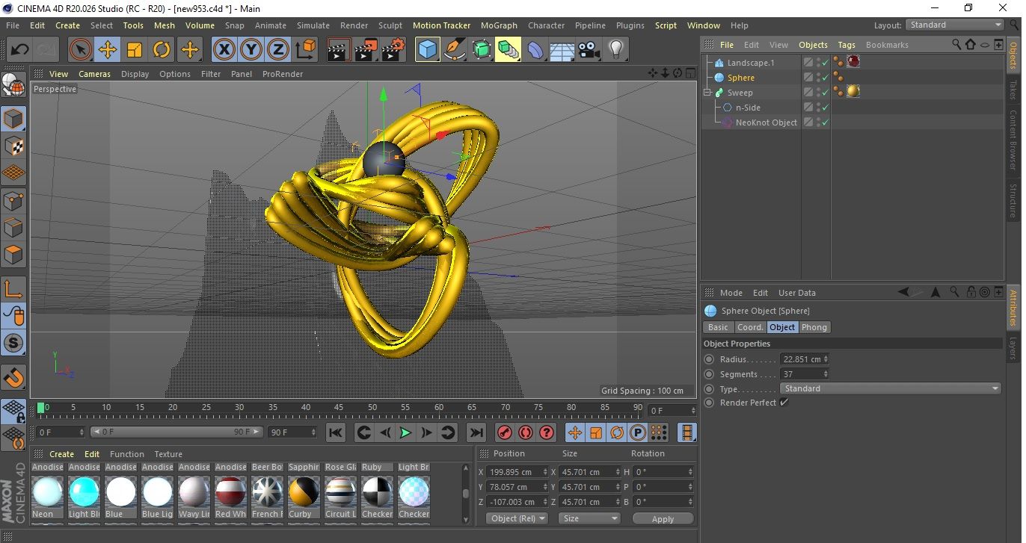Open Material Manager Create menu
The width and height of the screenshot is (1026, 543).
point(61,454)
